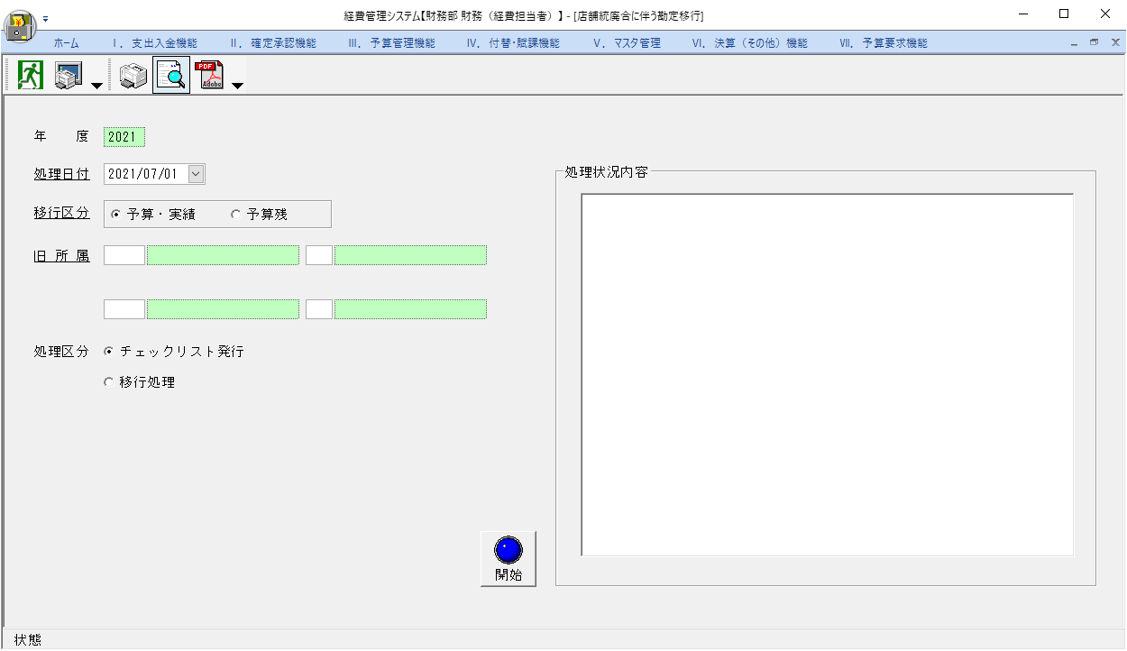
Task: Expand the arrow beside the PDF icon
Action: [x=237, y=86]
